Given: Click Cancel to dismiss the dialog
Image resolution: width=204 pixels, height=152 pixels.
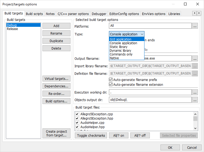Looking at the screenshot, I should click(x=192, y=147).
